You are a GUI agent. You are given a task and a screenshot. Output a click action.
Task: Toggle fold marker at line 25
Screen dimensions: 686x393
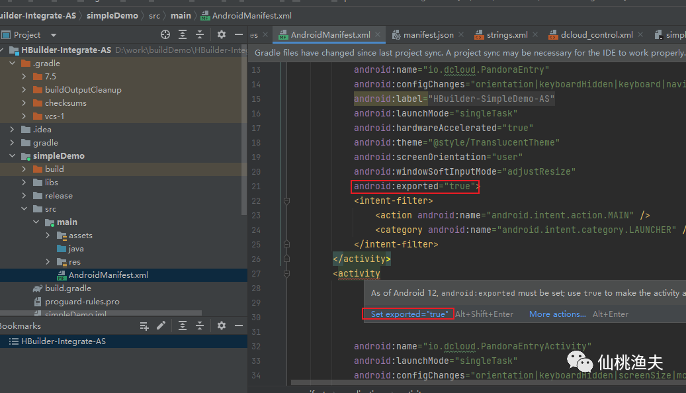pyautogui.click(x=286, y=244)
